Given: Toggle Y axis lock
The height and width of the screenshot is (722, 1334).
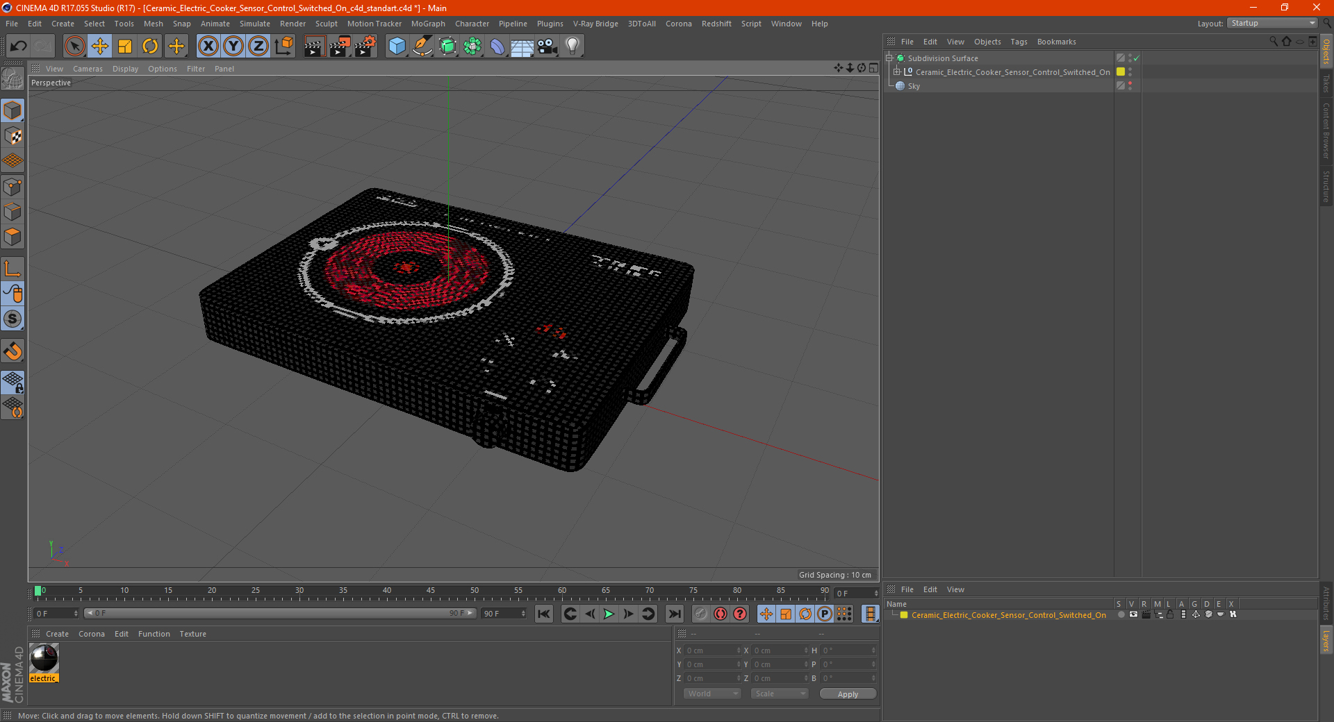Looking at the screenshot, I should click(x=233, y=47).
